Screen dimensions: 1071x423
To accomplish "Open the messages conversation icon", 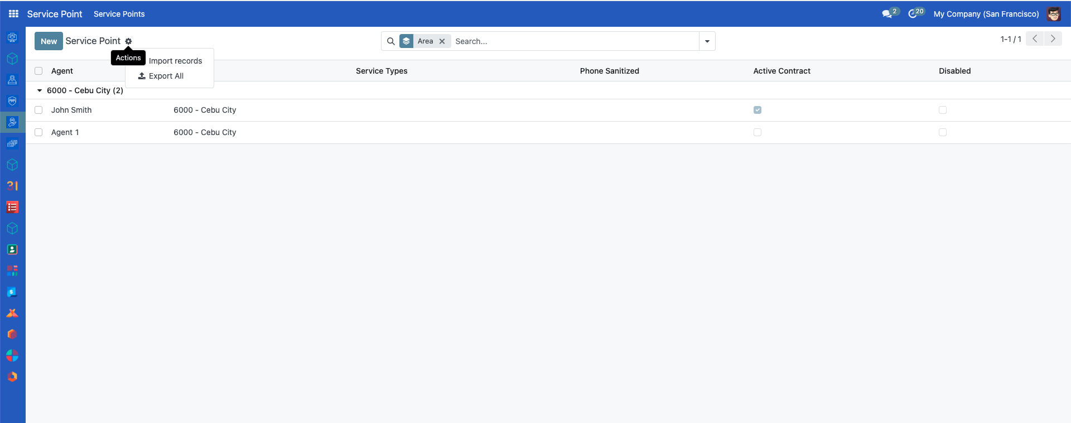I will [887, 14].
